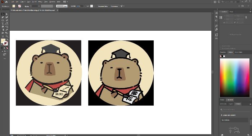This screenshot has width=252, height=136.
Task: Open lightbulb Discover icon
Action: tap(219, 2)
